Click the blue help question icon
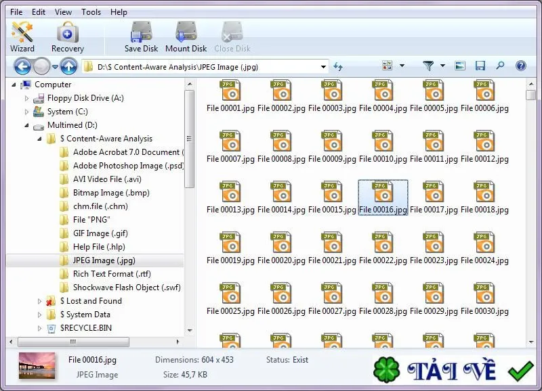This screenshot has height=391, width=542. tap(520, 66)
